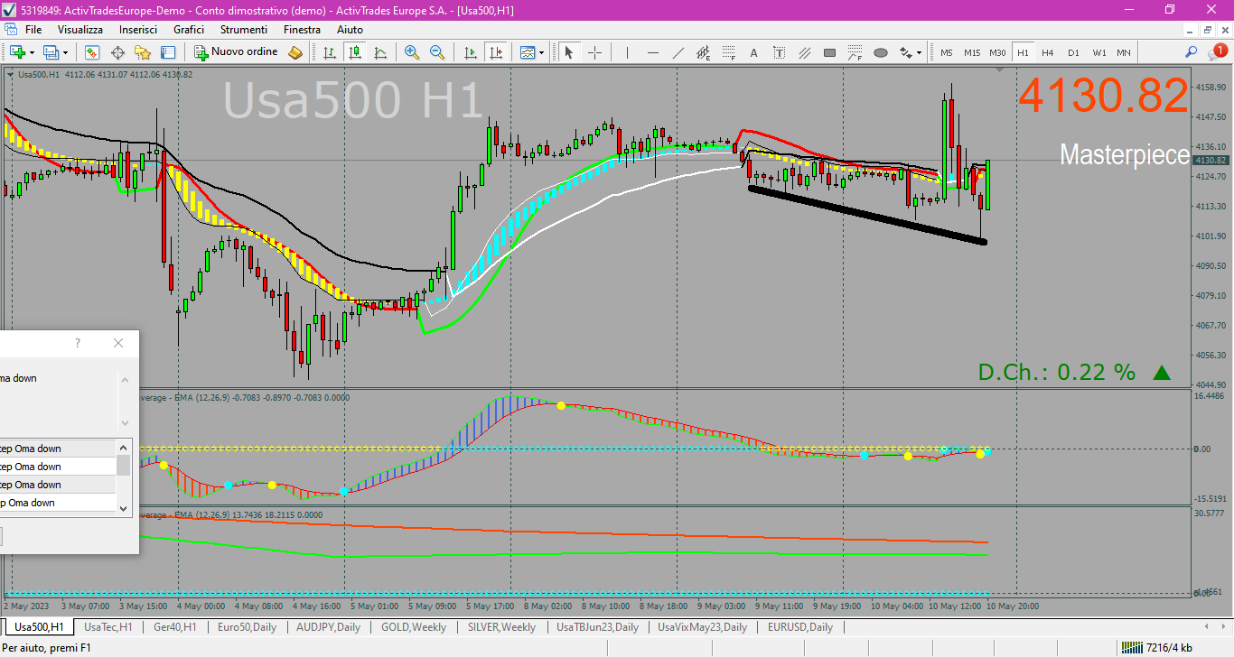Select the trendline drawing tool
Screen dimensions: 1234x657
click(x=678, y=52)
